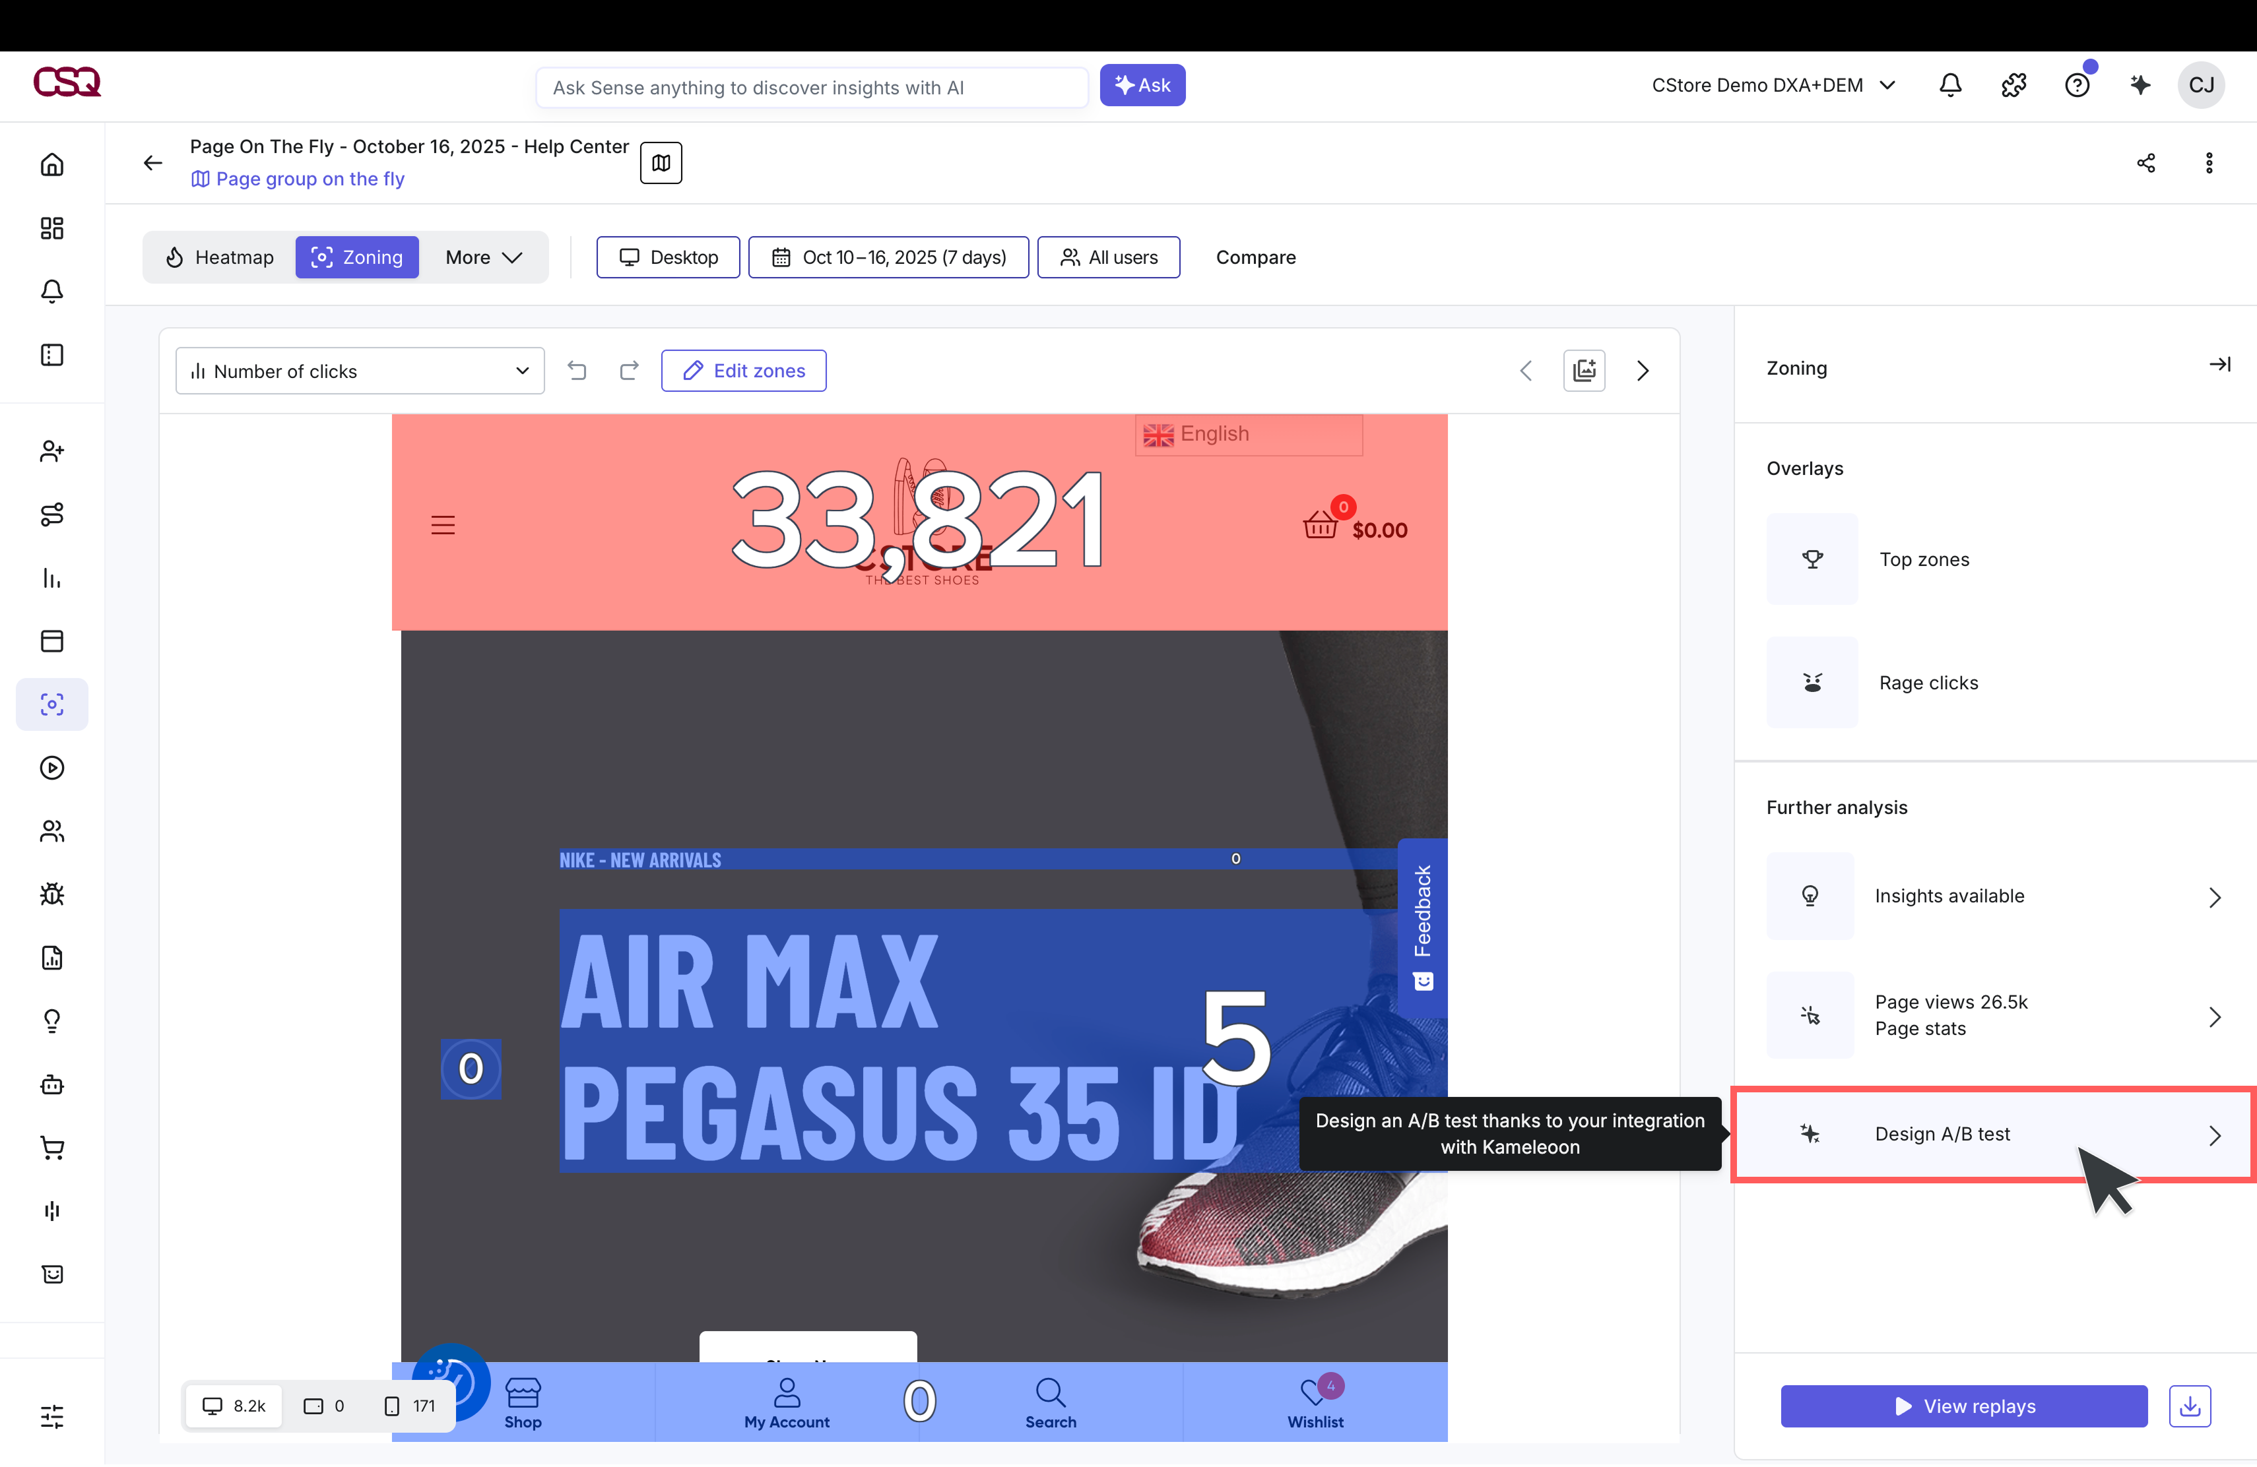The image size is (2257, 1467).
Task: Switch to the Zoning tab
Action: coord(358,258)
